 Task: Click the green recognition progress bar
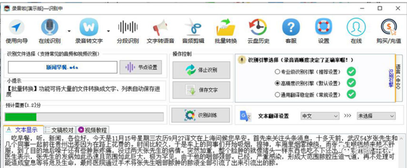[x=84, y=117]
